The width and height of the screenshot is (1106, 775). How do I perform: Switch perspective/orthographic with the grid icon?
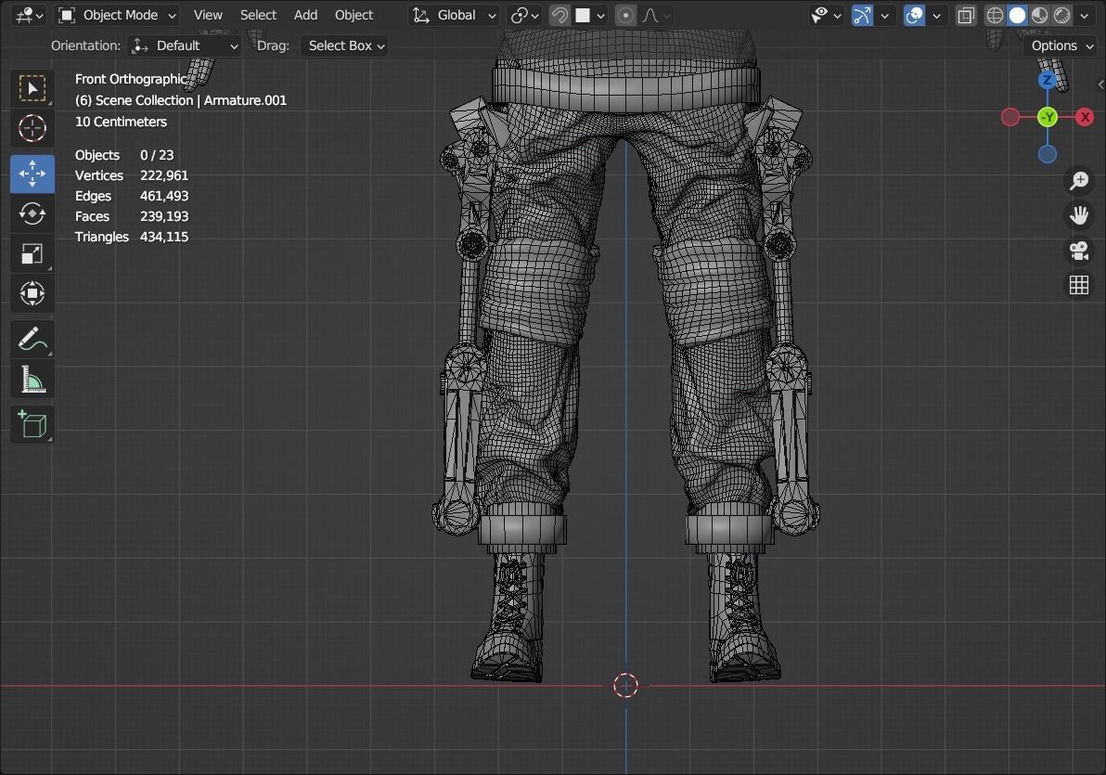pos(1078,284)
